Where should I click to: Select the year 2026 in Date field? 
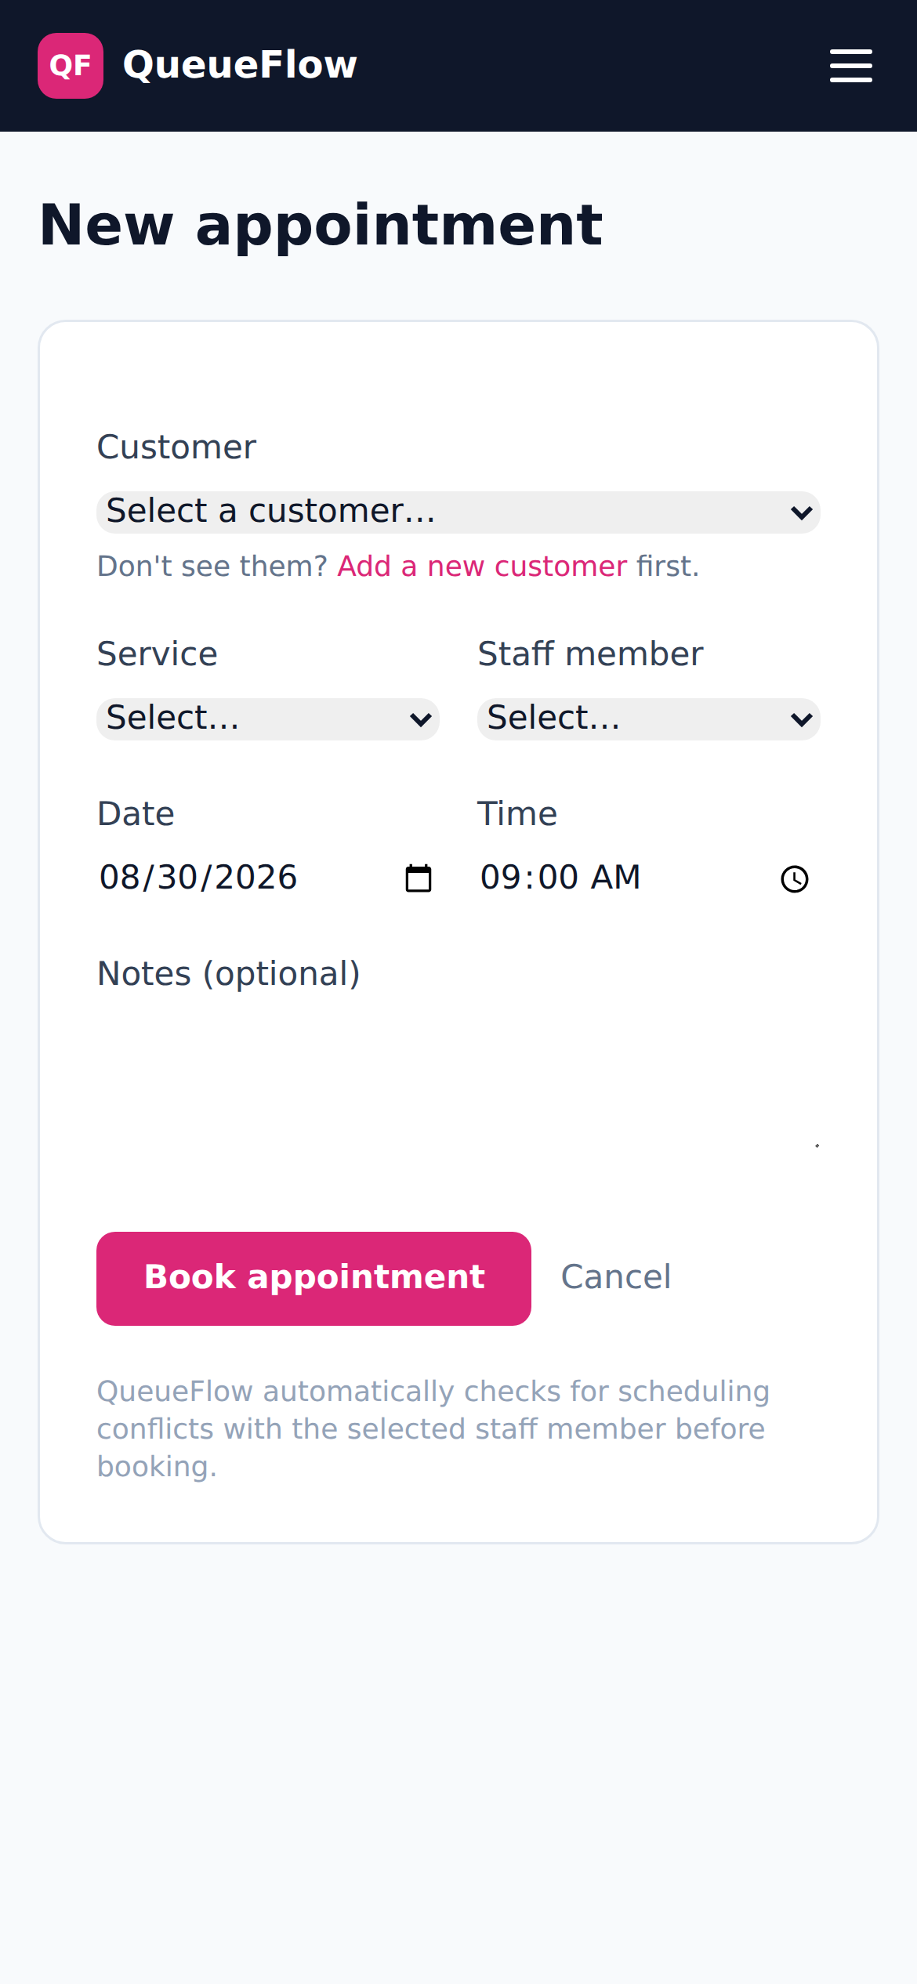(x=256, y=878)
